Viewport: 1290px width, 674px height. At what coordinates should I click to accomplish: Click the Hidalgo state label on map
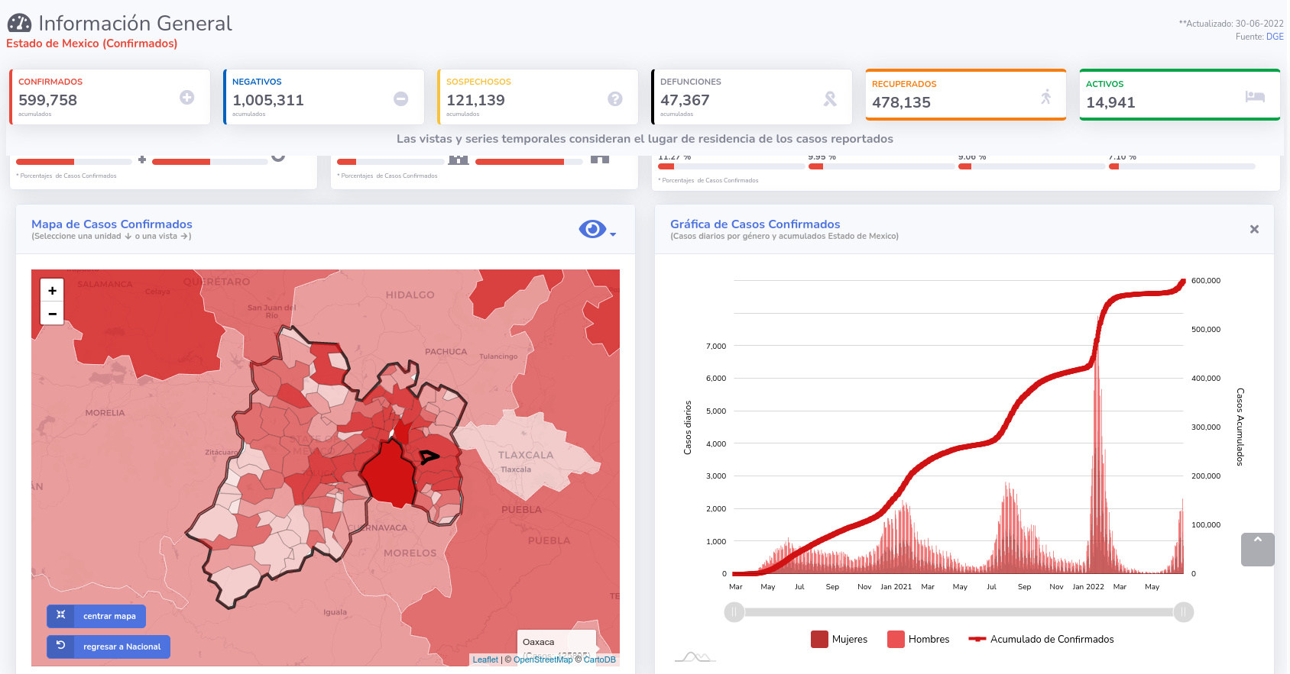(x=410, y=295)
